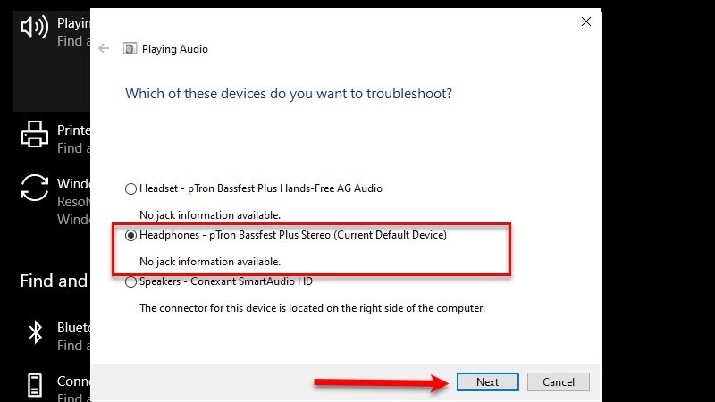Viewport: 715px width, 402px height.
Task: Click the Bluetooth troubleshooter list item text
Action: (x=73, y=328)
